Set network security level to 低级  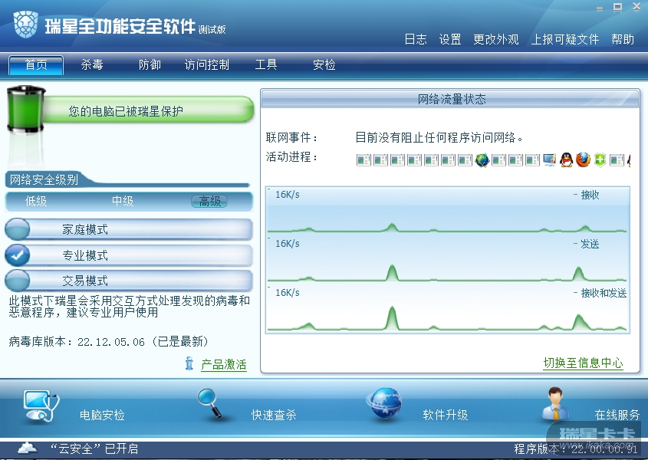coord(36,202)
